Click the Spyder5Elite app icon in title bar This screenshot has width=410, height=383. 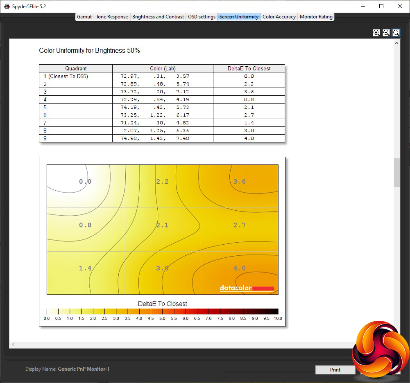(7, 6)
